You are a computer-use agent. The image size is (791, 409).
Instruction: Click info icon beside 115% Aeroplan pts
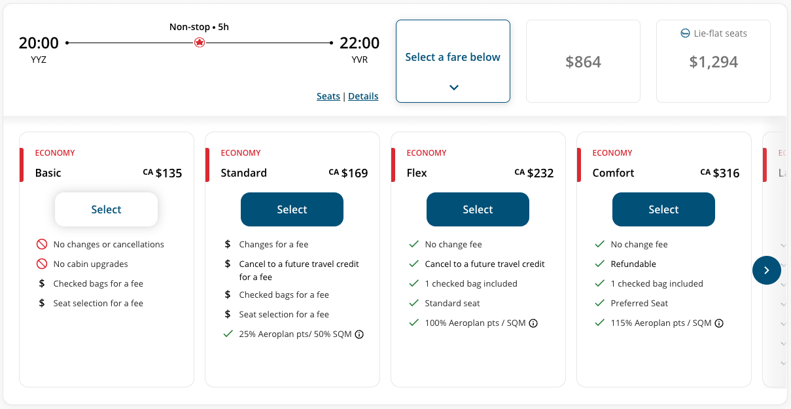[719, 323]
